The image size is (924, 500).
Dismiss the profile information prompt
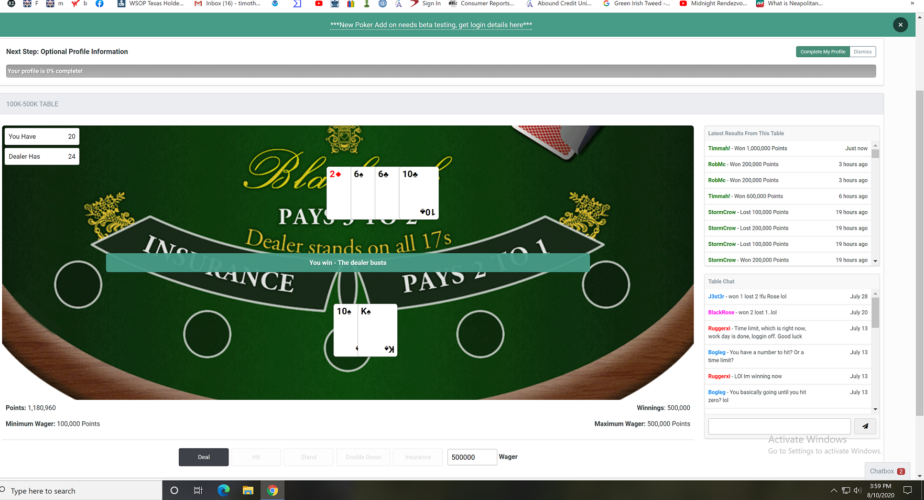tap(863, 52)
